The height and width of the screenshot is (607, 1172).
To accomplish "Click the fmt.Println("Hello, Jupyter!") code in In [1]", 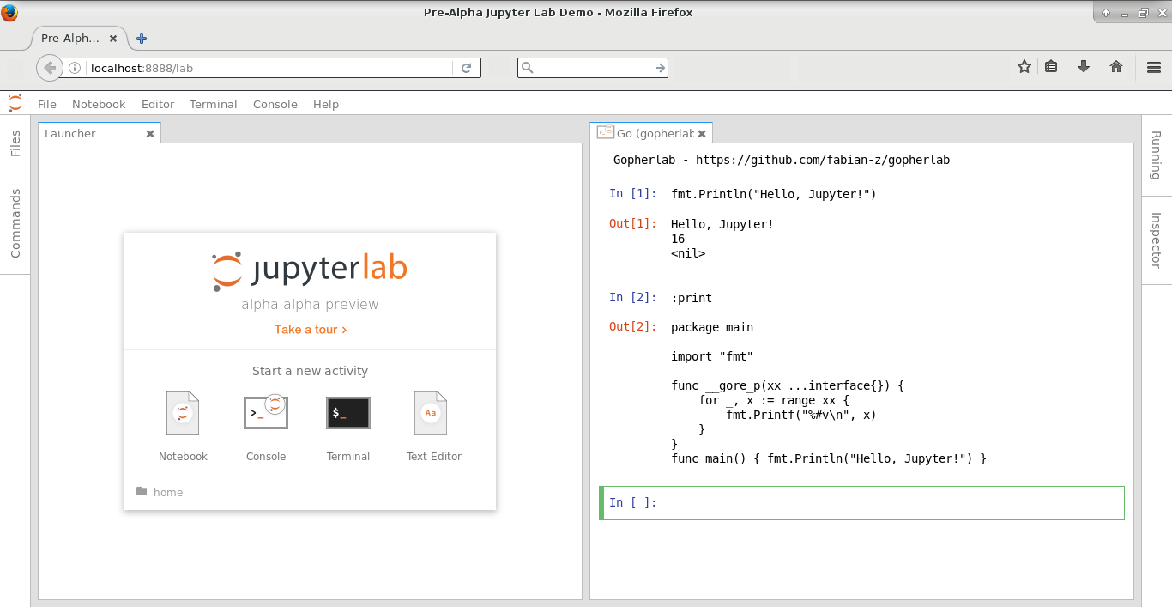I will (x=774, y=194).
